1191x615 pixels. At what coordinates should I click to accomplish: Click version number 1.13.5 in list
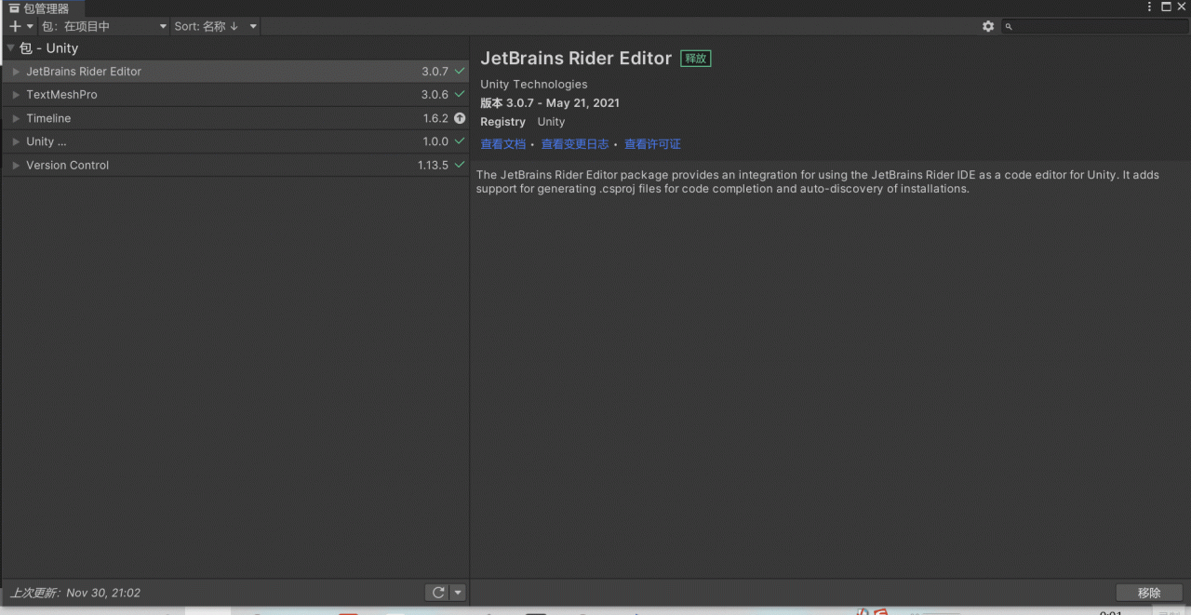[x=433, y=165]
